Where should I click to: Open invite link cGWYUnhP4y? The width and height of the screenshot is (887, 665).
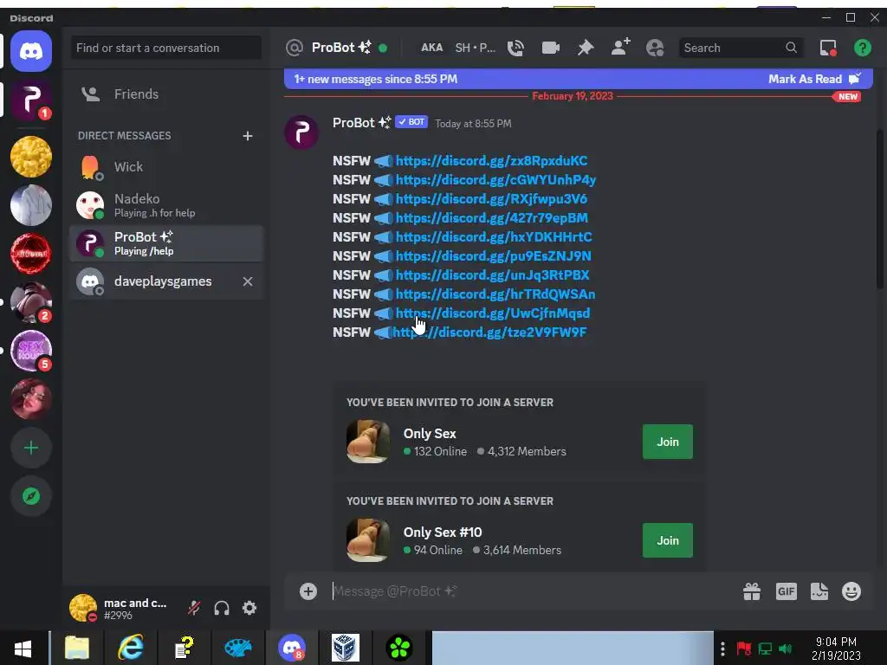click(x=495, y=180)
